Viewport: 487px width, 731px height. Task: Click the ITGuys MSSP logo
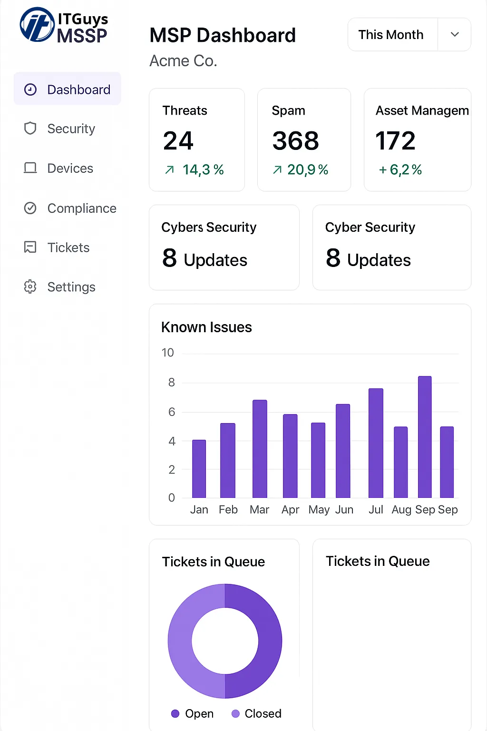click(64, 26)
